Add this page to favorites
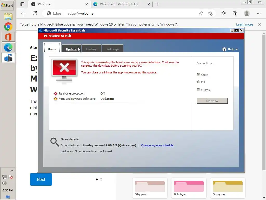This screenshot has width=266, height=200. [x=210, y=13]
